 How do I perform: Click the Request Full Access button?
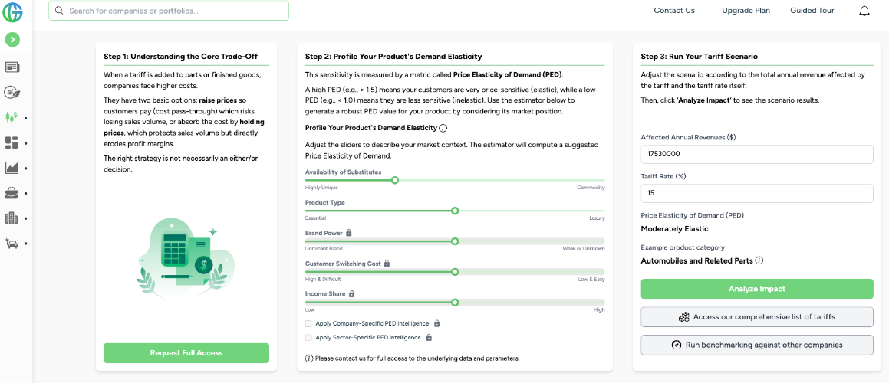click(186, 353)
